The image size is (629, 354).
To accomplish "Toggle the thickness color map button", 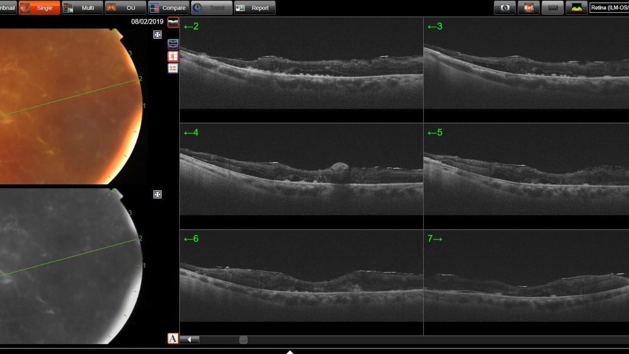I will pyautogui.click(x=576, y=8).
